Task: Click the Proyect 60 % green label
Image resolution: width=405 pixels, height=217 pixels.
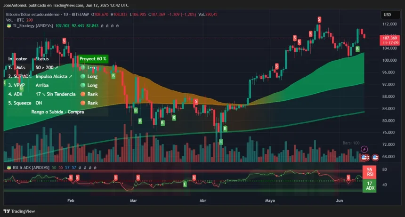Action: click(93, 59)
